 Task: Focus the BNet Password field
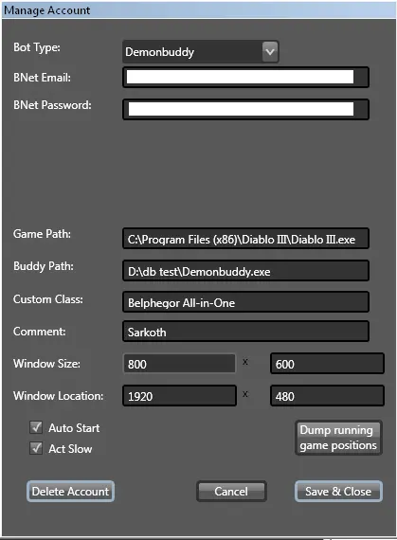coord(245,109)
